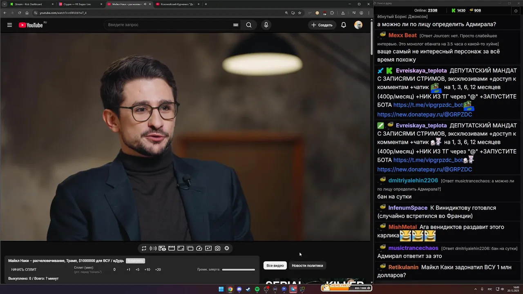
Task: Click the loop/repeat icon in video toolbar
Action: pos(144,248)
